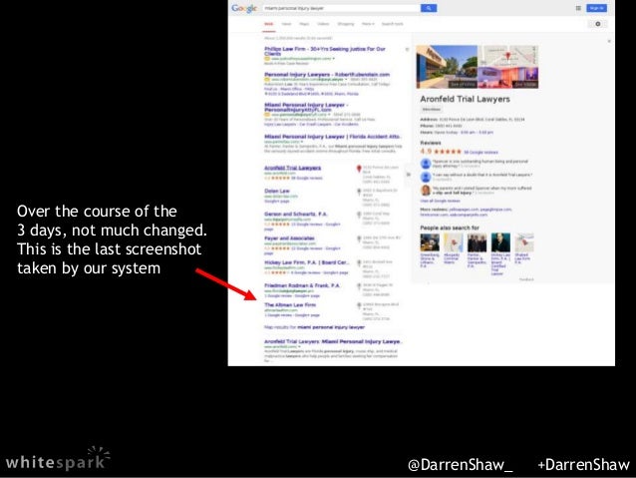This screenshot has width=636, height=478.
Task: Switch to the News search tab
Action: click(286, 24)
